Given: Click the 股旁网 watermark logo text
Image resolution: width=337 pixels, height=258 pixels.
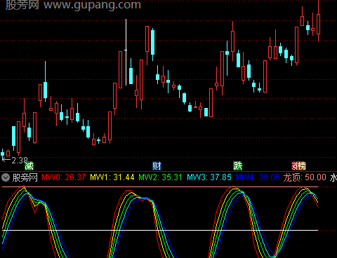Looking at the screenshot, I should coord(22,5).
